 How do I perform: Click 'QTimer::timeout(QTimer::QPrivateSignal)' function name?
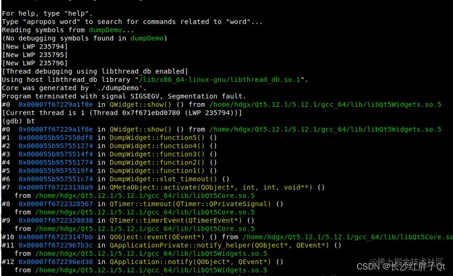190,204
